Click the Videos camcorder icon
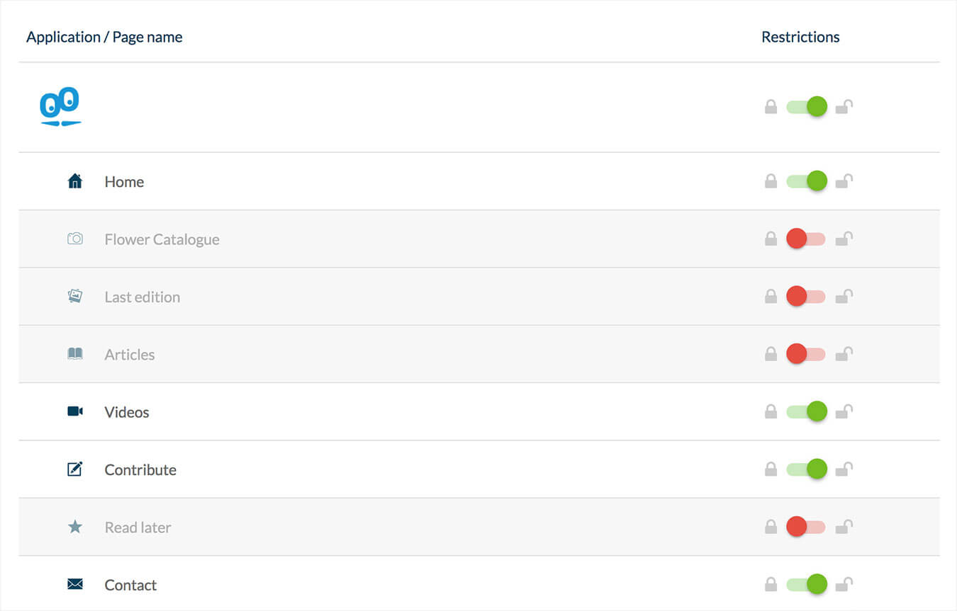Screen dimensions: 957x611 pyautogui.click(x=75, y=411)
